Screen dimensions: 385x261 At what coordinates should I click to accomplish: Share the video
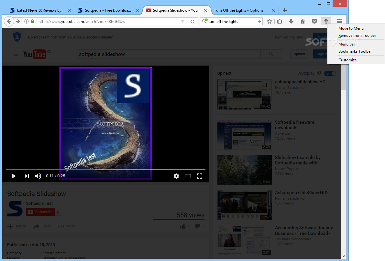(x=42, y=226)
